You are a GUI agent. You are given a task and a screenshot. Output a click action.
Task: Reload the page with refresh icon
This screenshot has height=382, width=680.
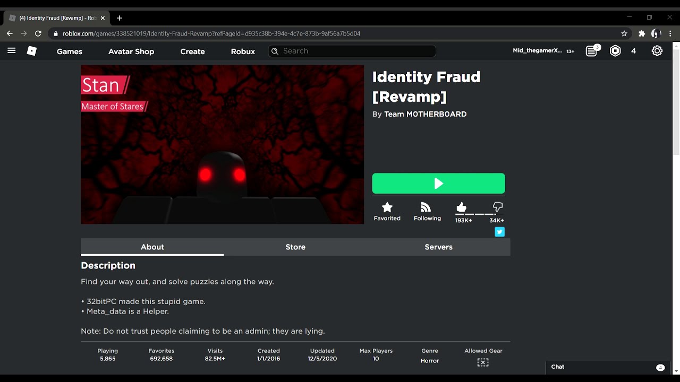pos(38,33)
